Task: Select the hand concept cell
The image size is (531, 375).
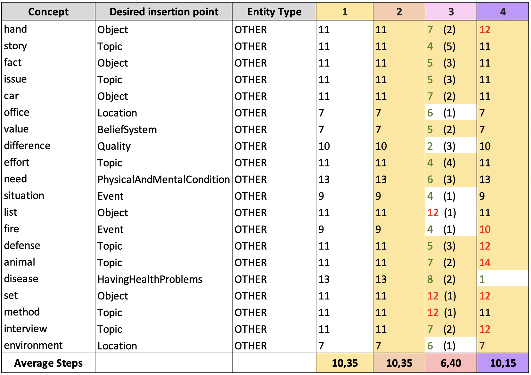Action: coord(15,29)
